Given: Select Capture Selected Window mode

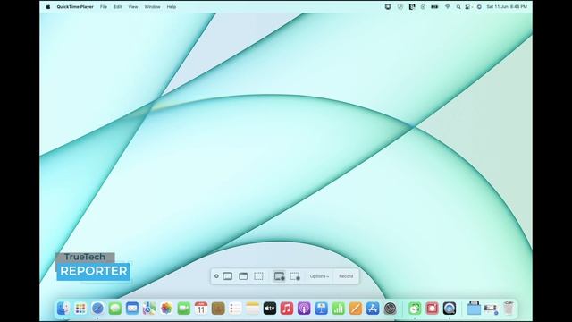Looking at the screenshot, I should [243, 276].
